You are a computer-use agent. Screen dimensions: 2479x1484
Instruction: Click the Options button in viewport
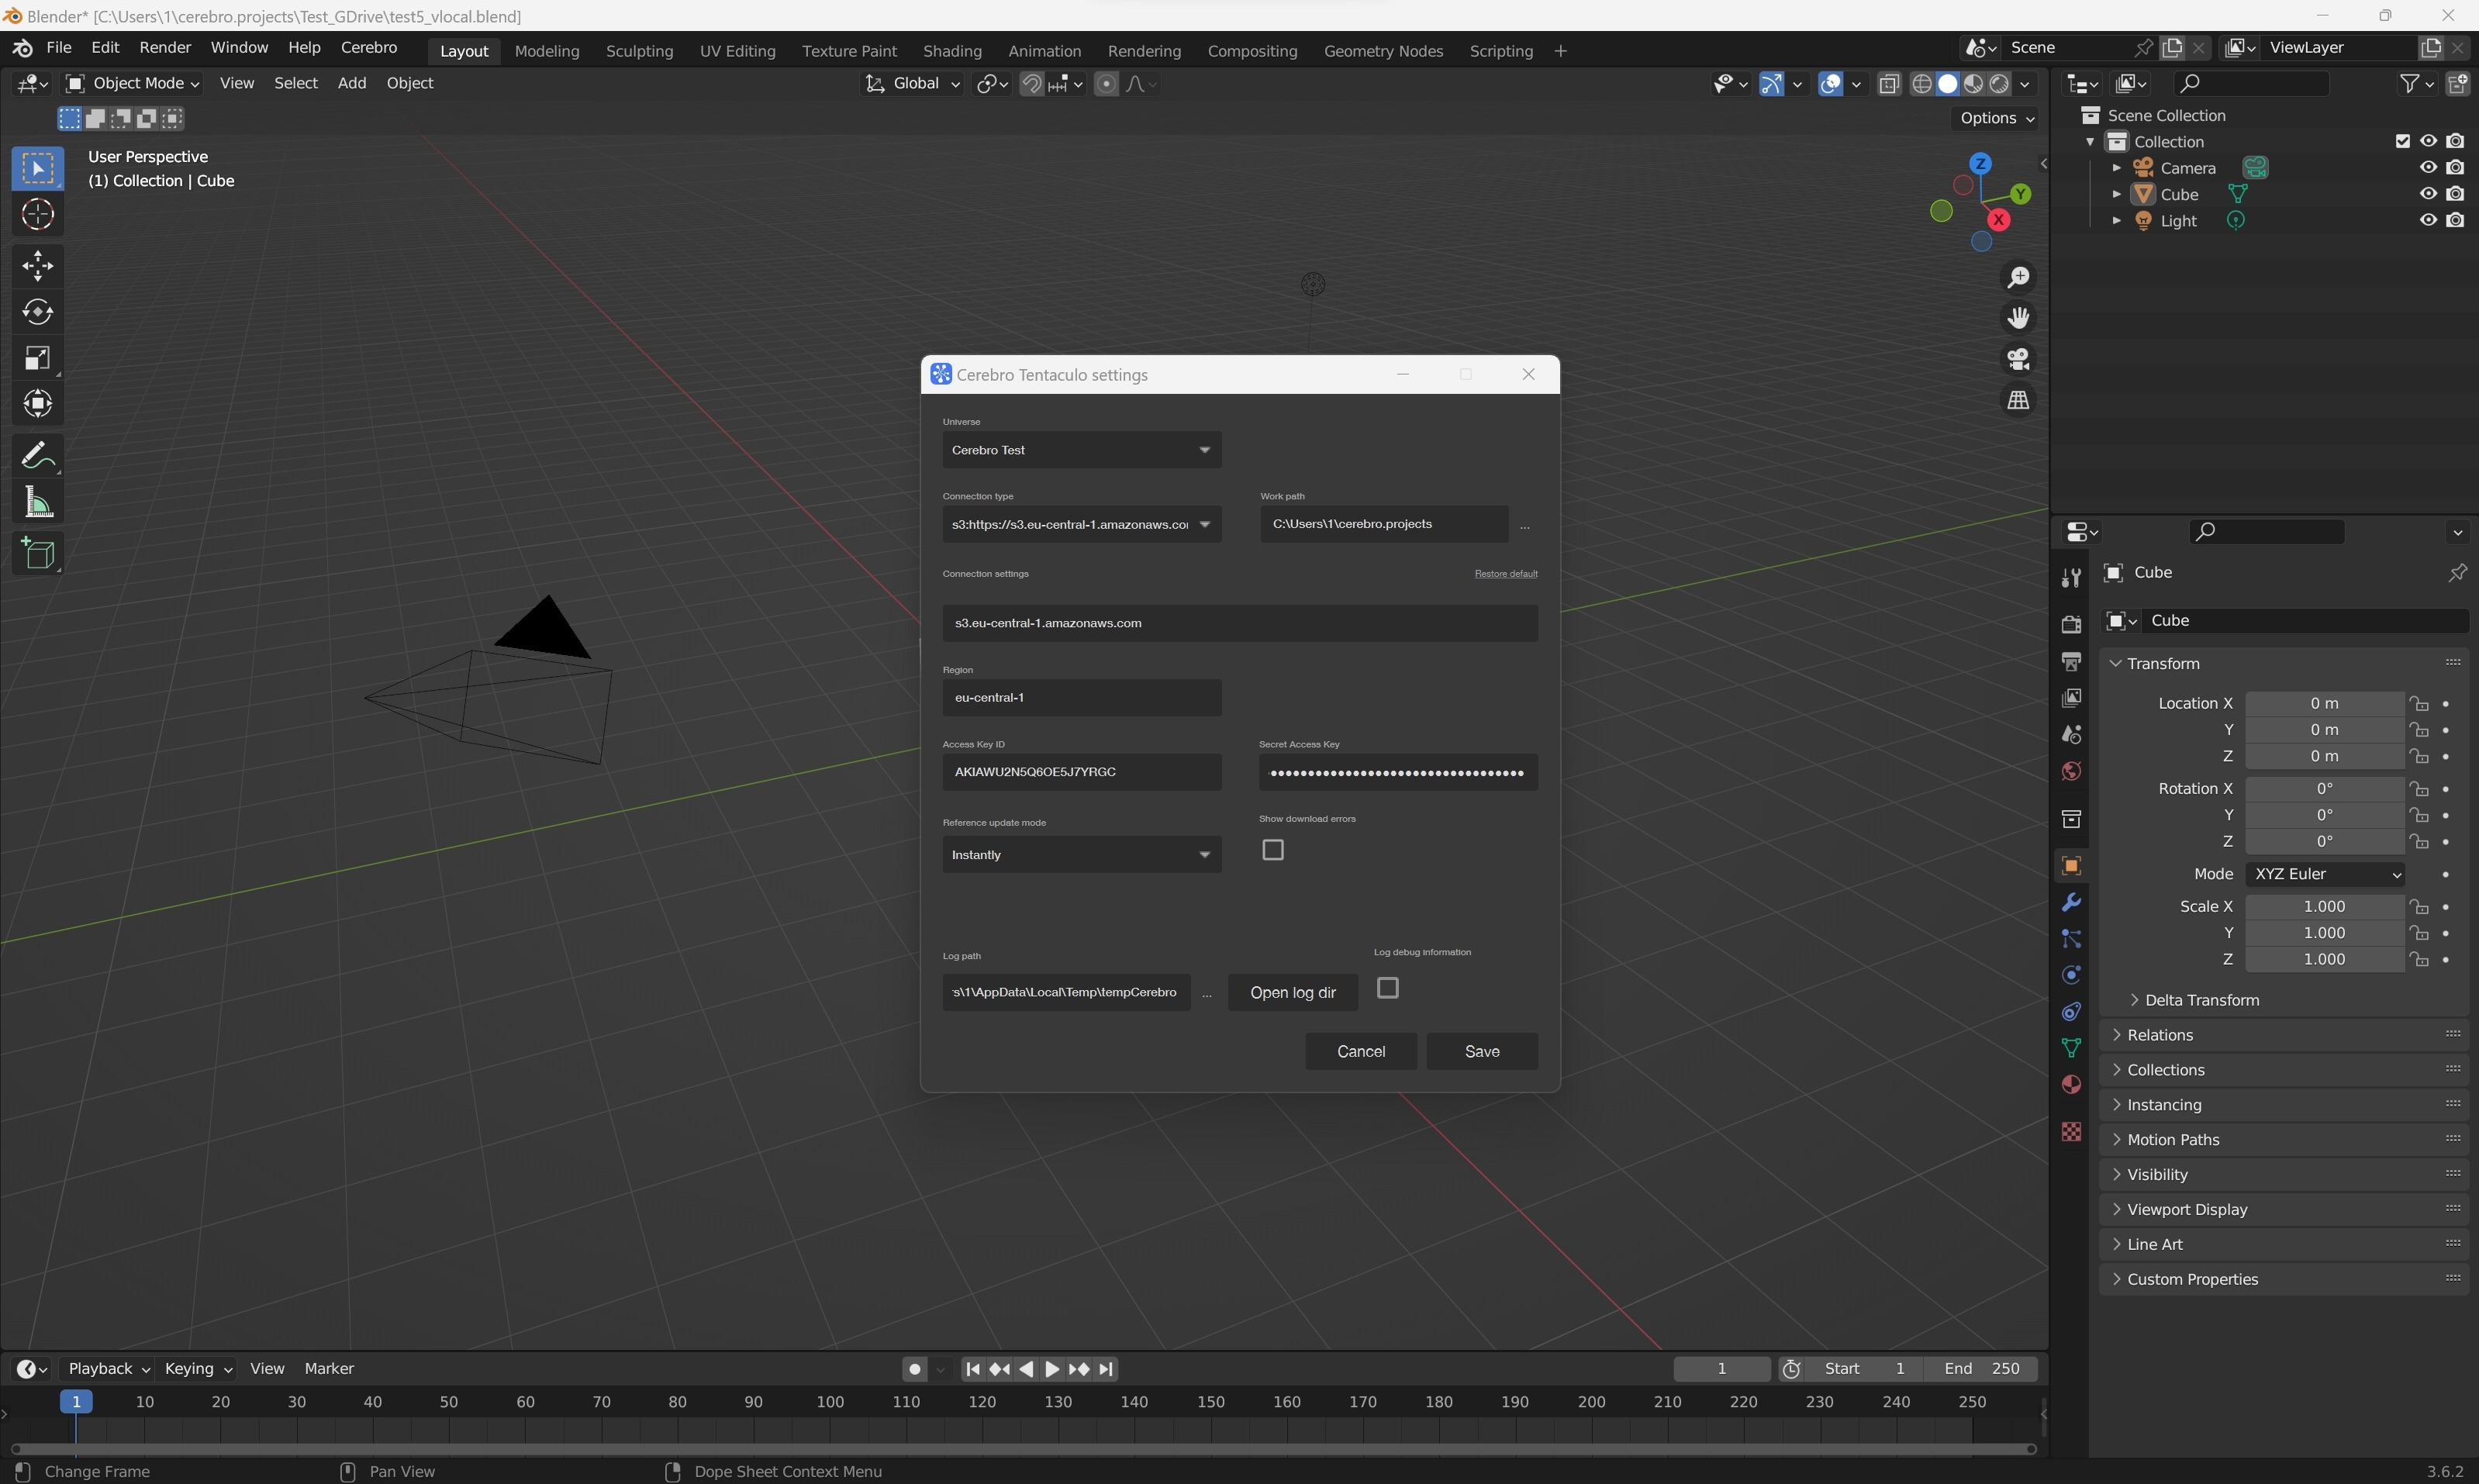coord(1996,118)
